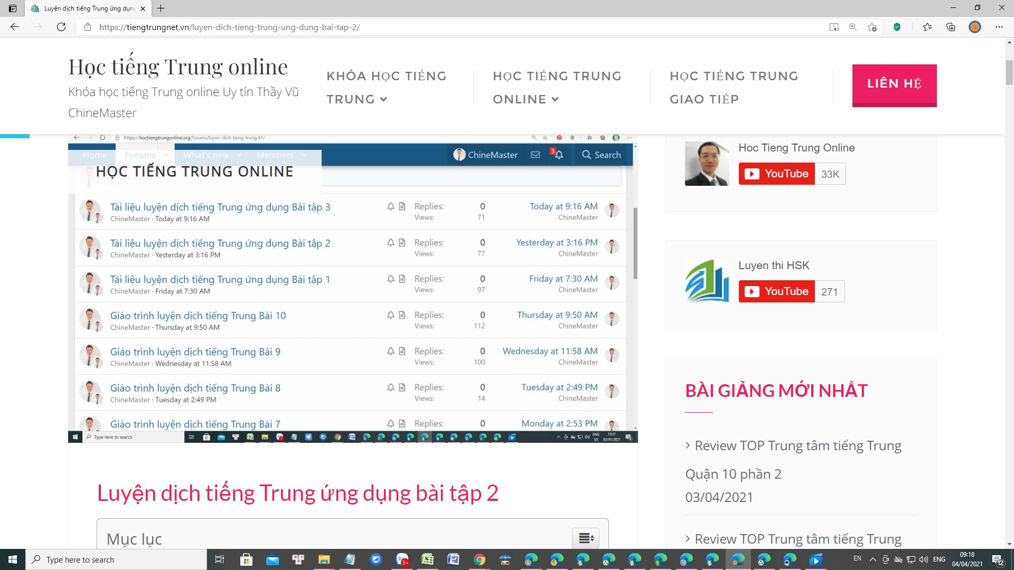Open Collections in Edge toolbar
The width and height of the screenshot is (1014, 570).
pyautogui.click(x=951, y=27)
